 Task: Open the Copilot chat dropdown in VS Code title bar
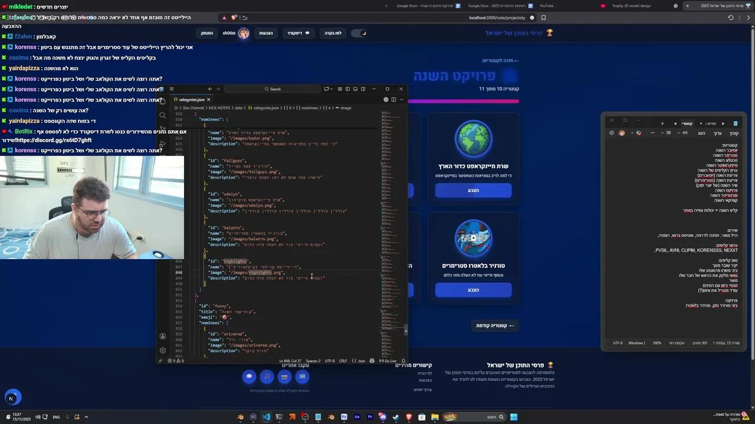click(328, 89)
